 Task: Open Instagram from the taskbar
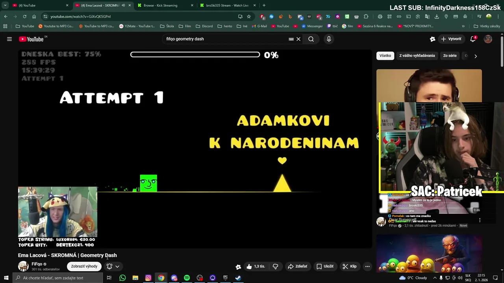point(148,278)
